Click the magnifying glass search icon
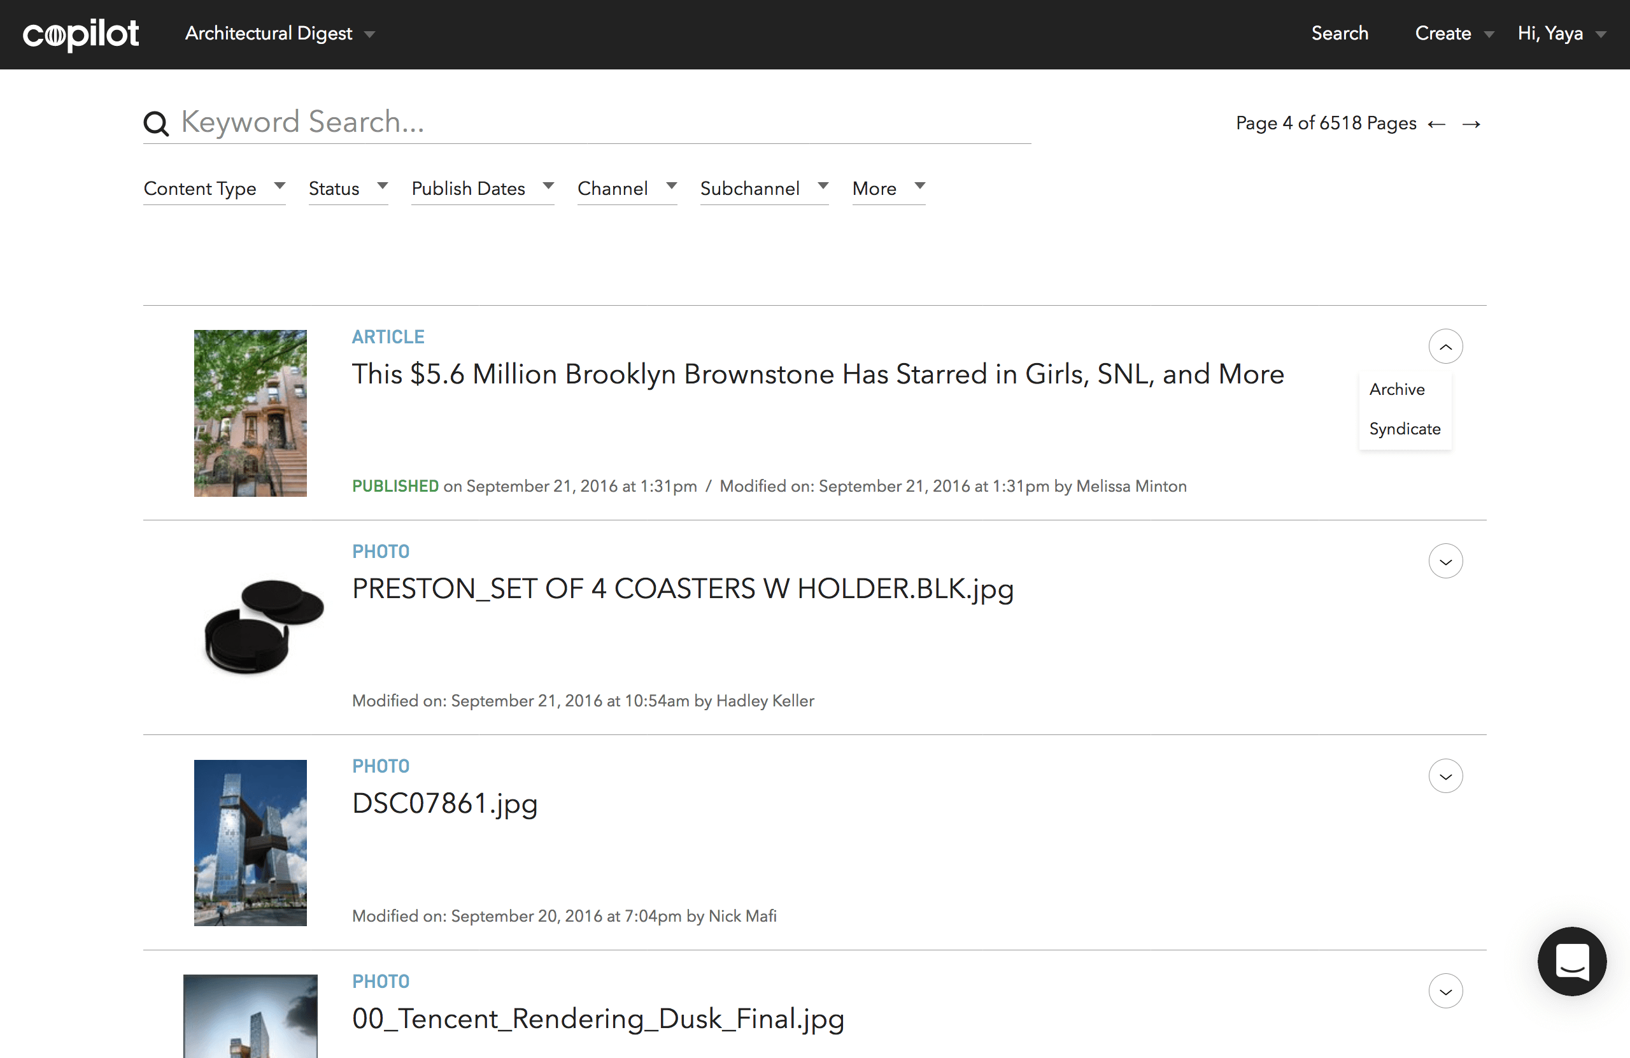The image size is (1630, 1058). point(156,124)
